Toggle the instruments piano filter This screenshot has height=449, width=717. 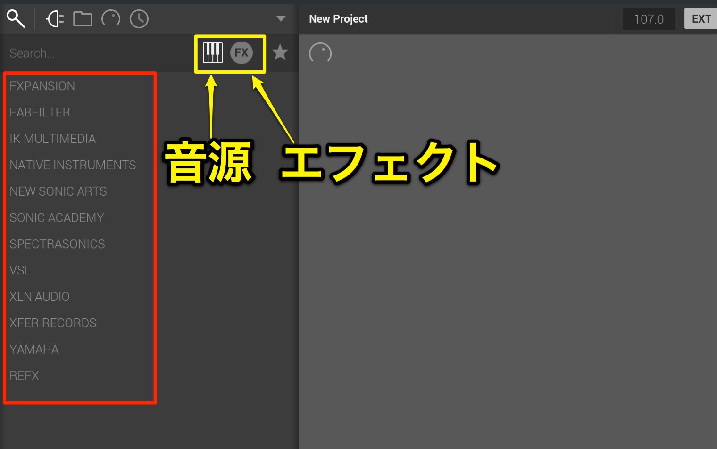point(213,53)
